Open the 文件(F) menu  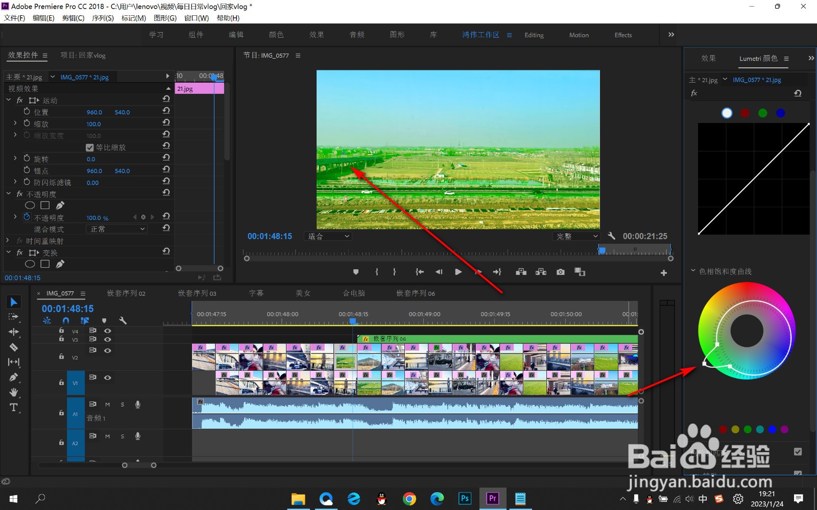point(14,18)
